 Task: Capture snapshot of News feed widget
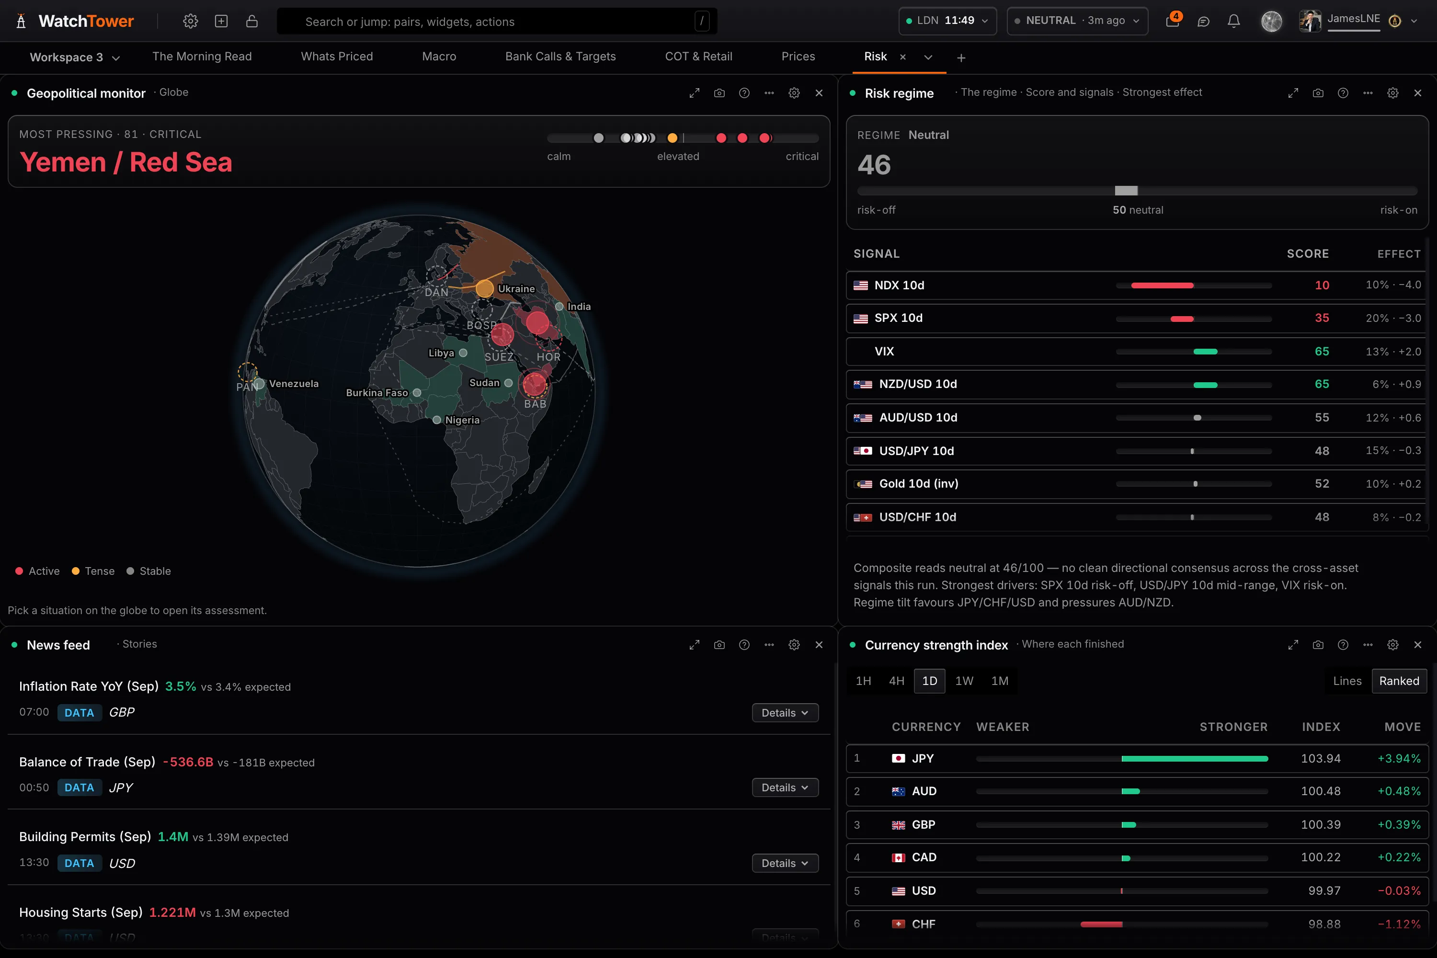[x=719, y=645]
